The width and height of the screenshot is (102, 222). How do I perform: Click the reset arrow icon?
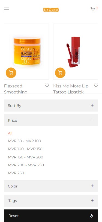(92, 216)
